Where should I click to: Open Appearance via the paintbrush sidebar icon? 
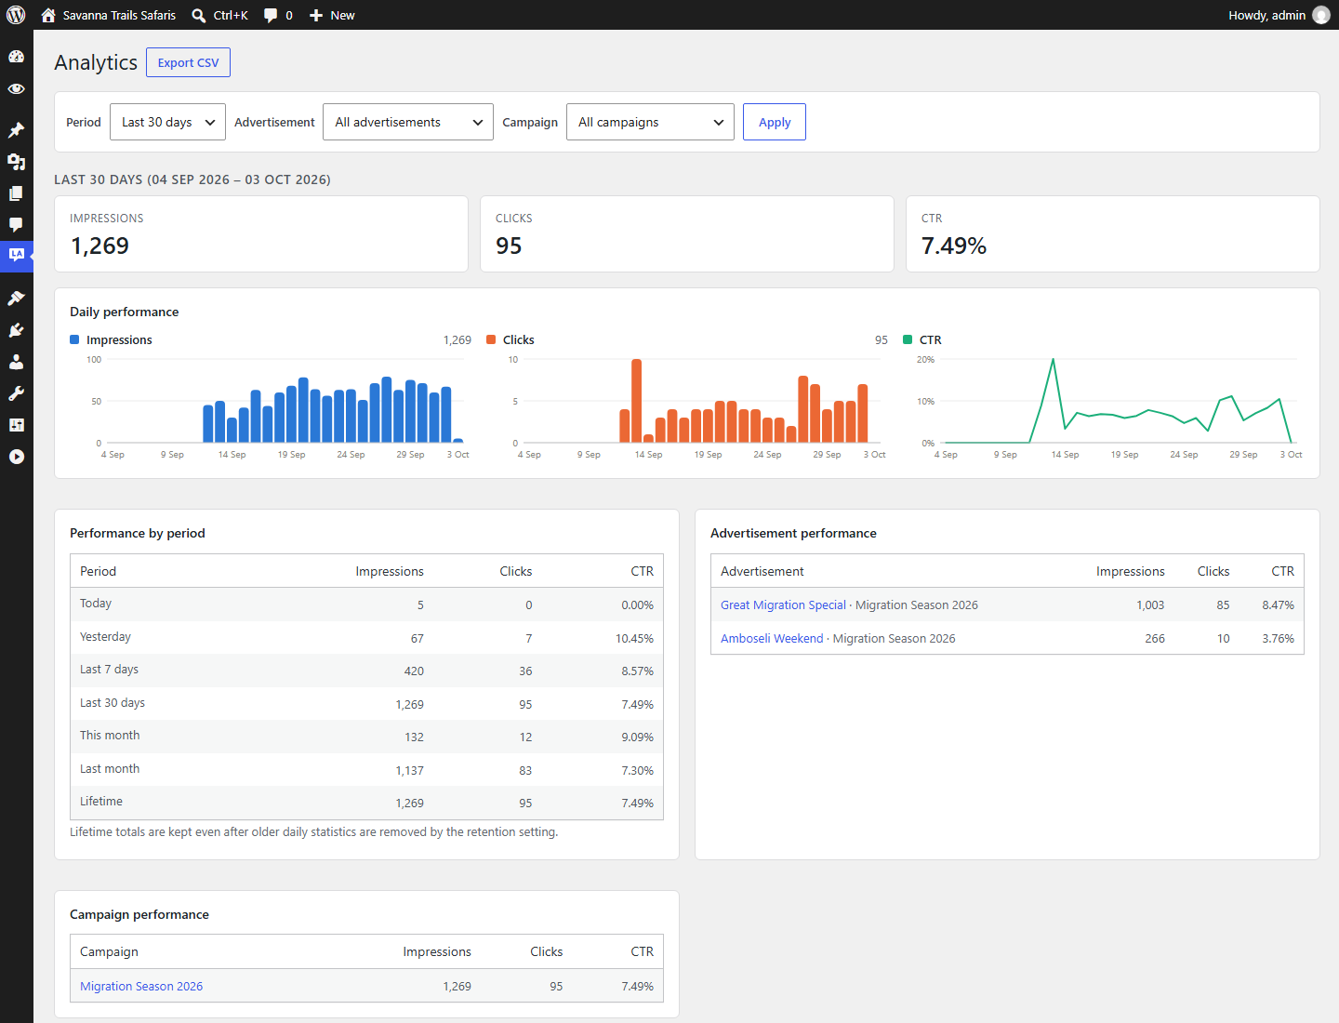coord(16,299)
